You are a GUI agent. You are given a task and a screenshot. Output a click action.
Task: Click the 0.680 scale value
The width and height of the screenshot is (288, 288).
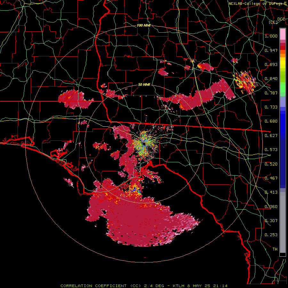coord(271,121)
